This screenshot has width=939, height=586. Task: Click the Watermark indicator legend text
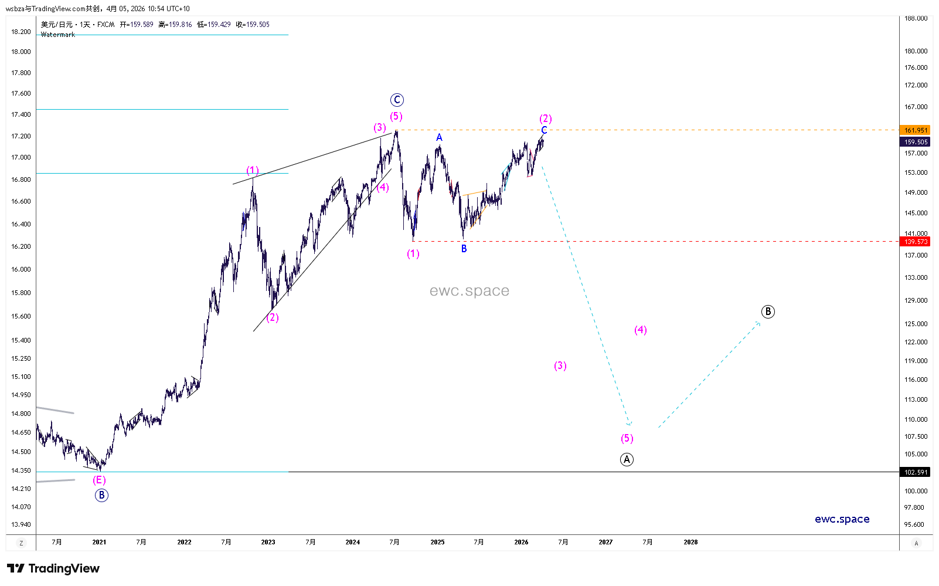click(58, 35)
